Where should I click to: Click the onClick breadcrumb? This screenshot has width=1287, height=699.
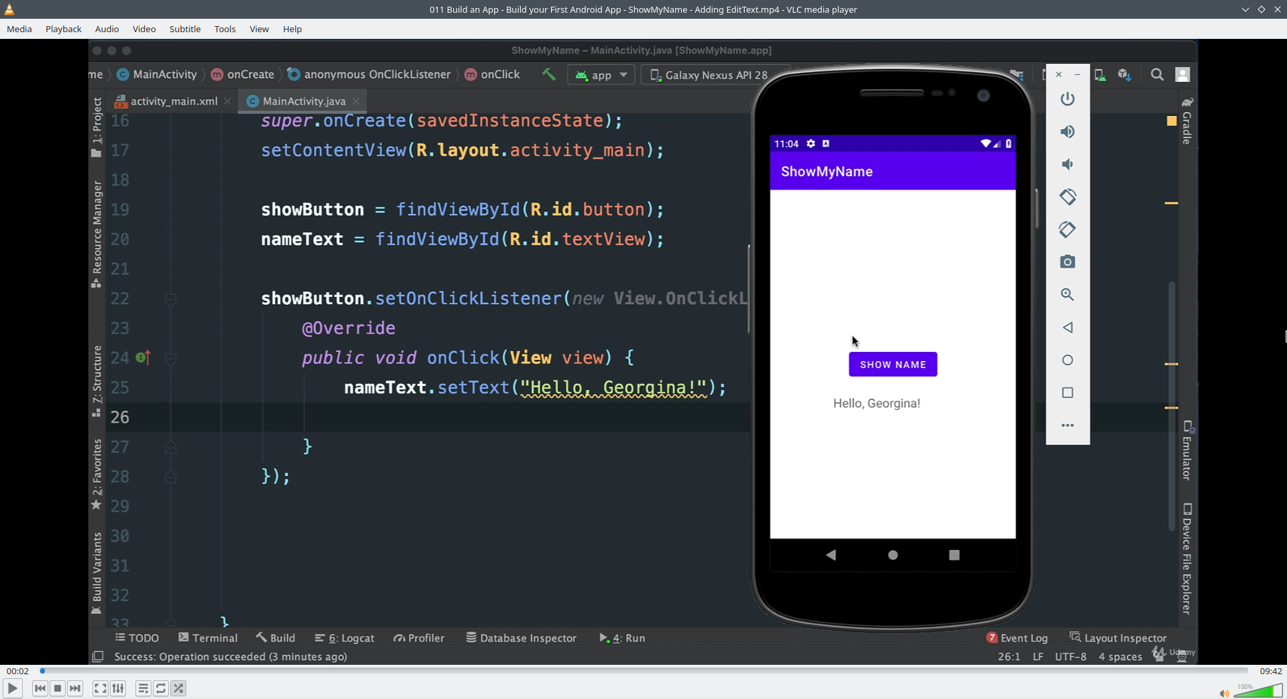click(493, 74)
